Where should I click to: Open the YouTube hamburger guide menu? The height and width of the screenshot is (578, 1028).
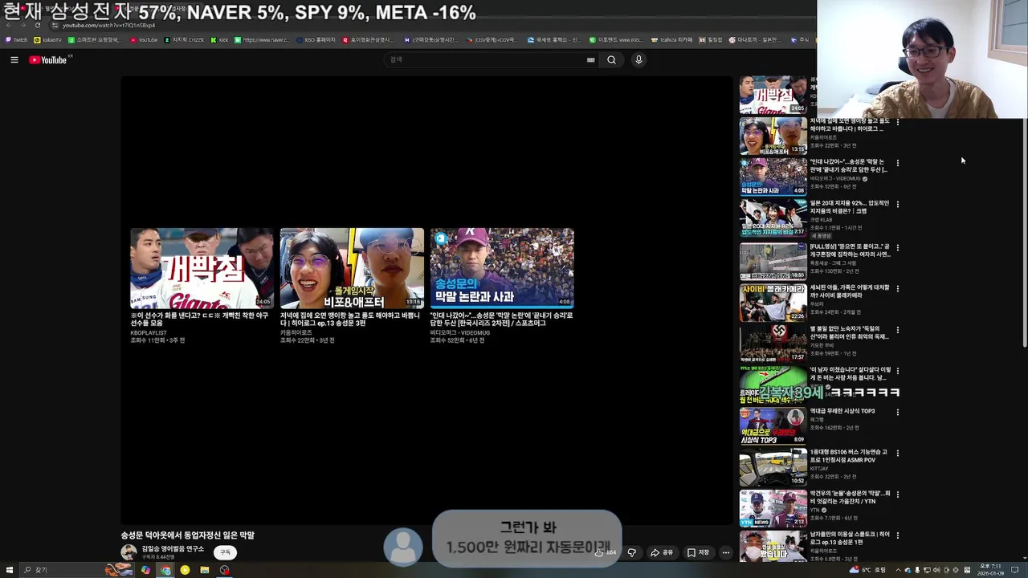coord(14,59)
